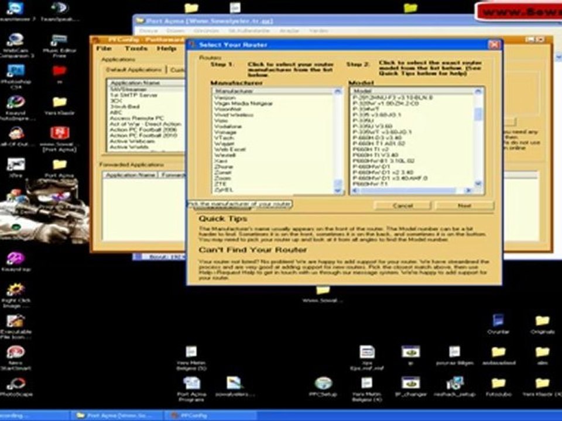The image size is (562, 421).
Task: Select Vodafone in the manufacturer list
Action: pos(228,126)
